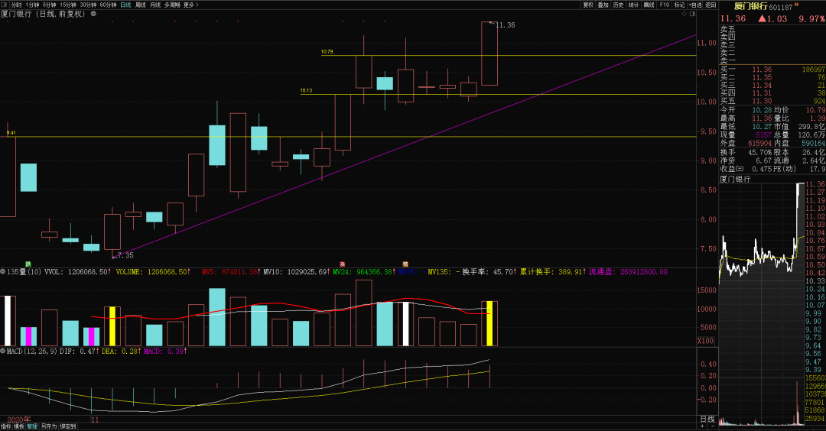This screenshot has height=431, width=826.
Task: Click the 流通盘 value in volume header
Action: click(x=644, y=272)
